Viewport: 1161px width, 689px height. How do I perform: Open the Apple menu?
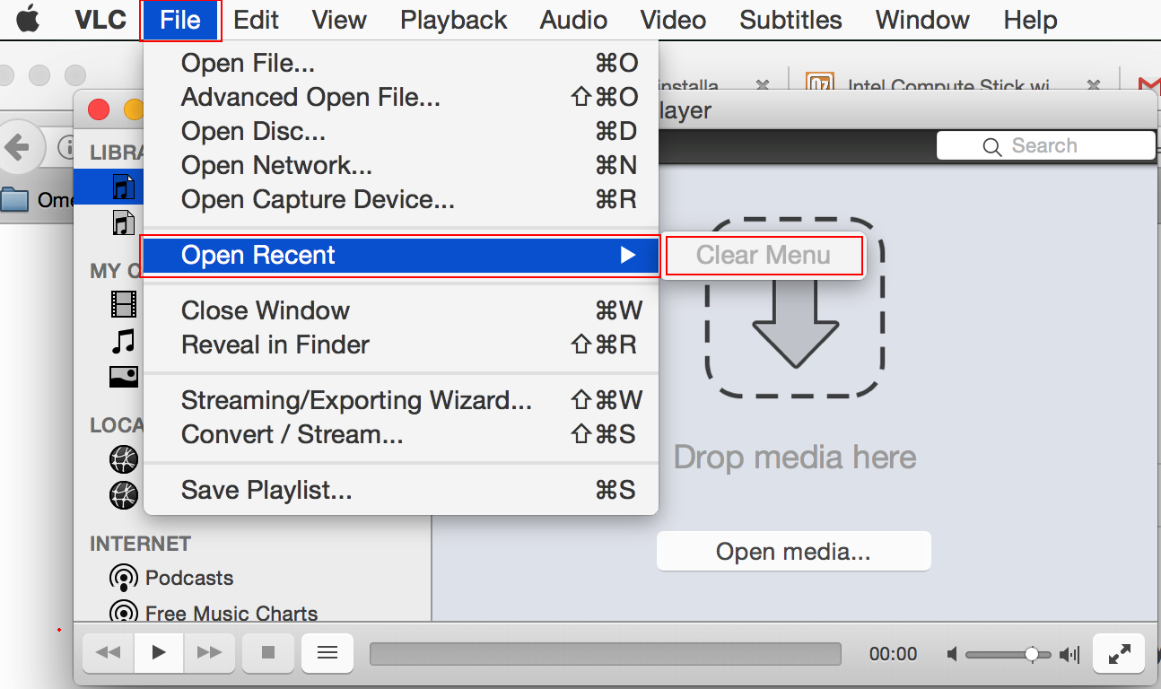coord(29,19)
